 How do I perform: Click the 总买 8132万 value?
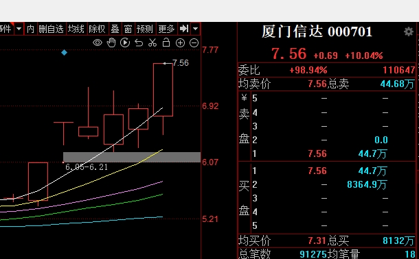(398, 241)
